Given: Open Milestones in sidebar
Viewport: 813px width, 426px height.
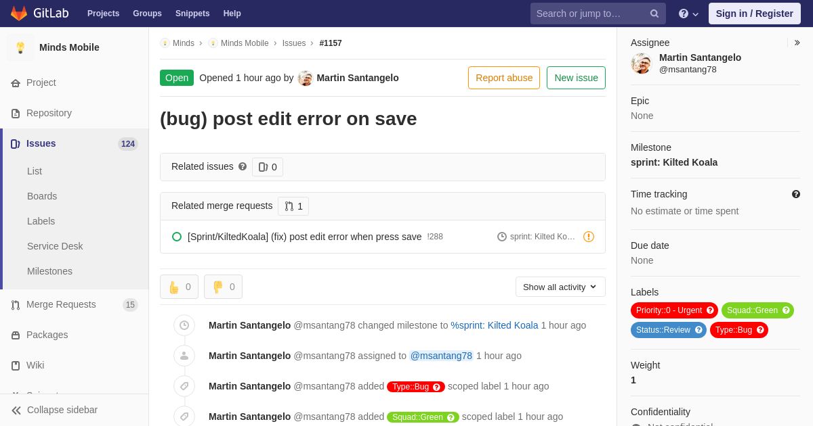Looking at the screenshot, I should (49, 271).
